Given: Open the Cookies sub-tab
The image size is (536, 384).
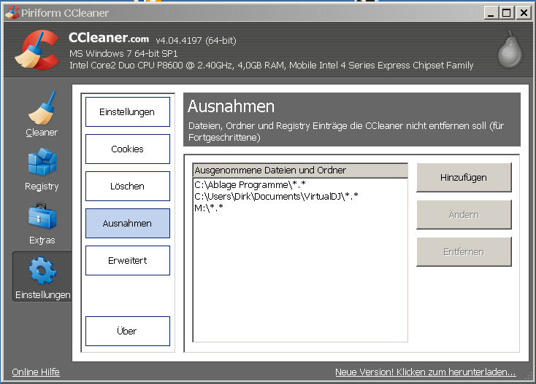Looking at the screenshot, I should click(128, 149).
